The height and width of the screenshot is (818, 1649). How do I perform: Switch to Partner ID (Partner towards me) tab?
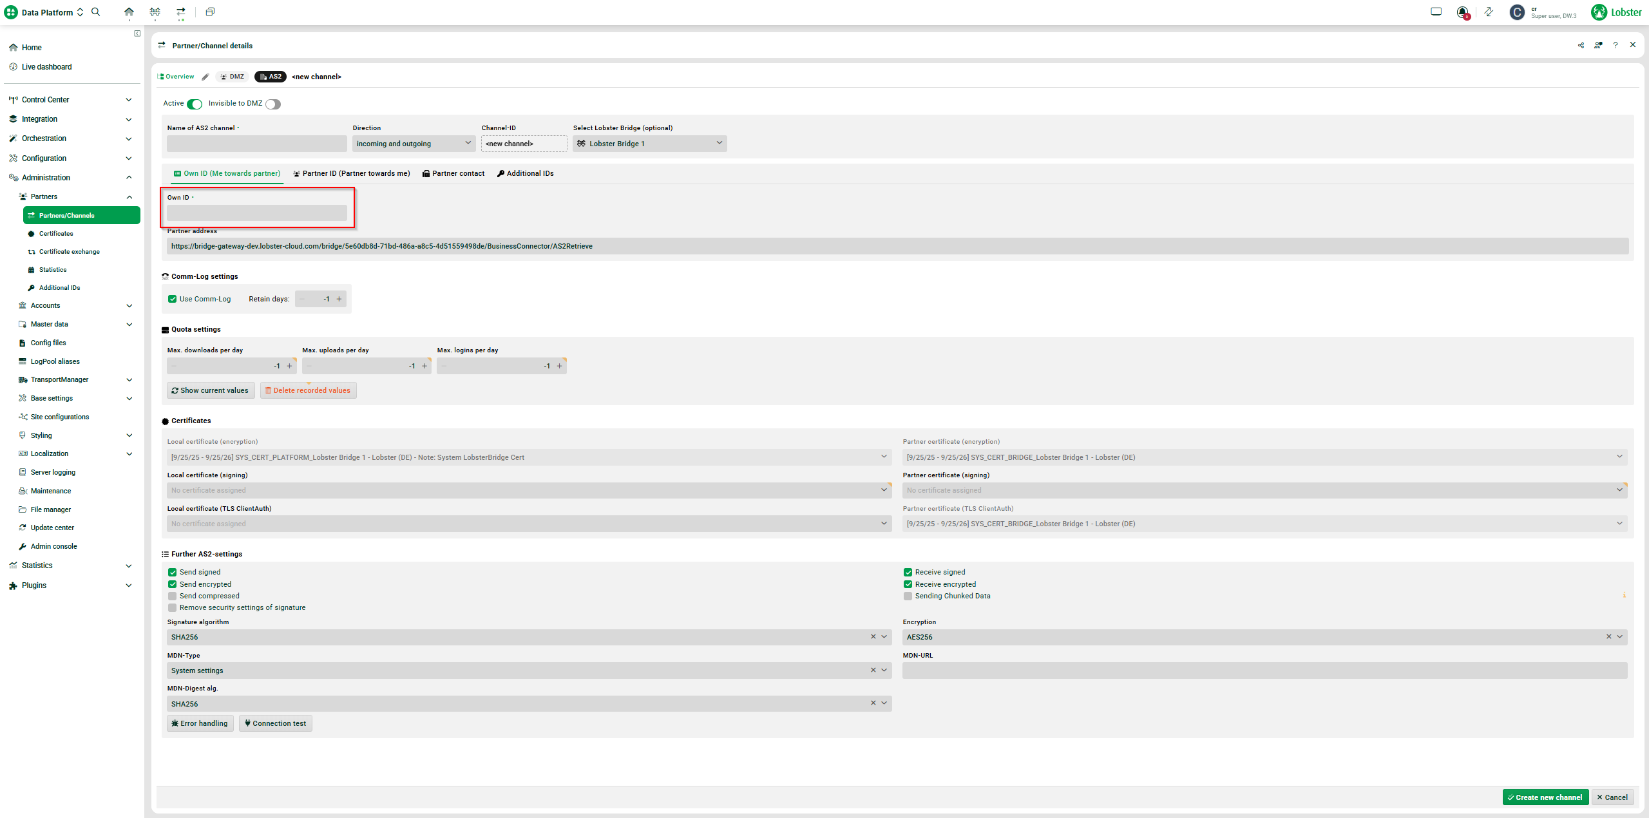pyautogui.click(x=352, y=173)
